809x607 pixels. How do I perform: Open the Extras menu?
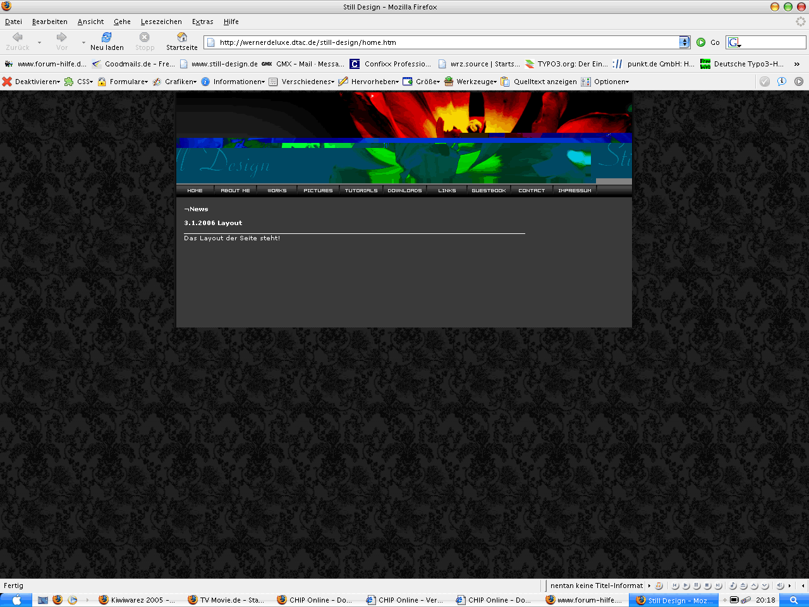pos(202,21)
